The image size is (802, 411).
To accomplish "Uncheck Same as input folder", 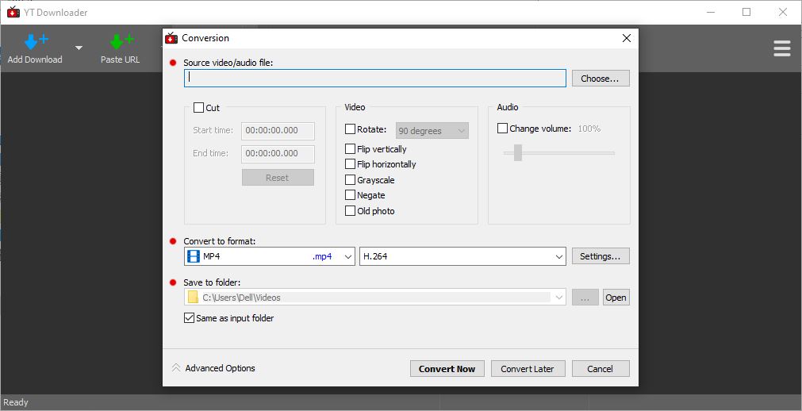I will coord(189,318).
